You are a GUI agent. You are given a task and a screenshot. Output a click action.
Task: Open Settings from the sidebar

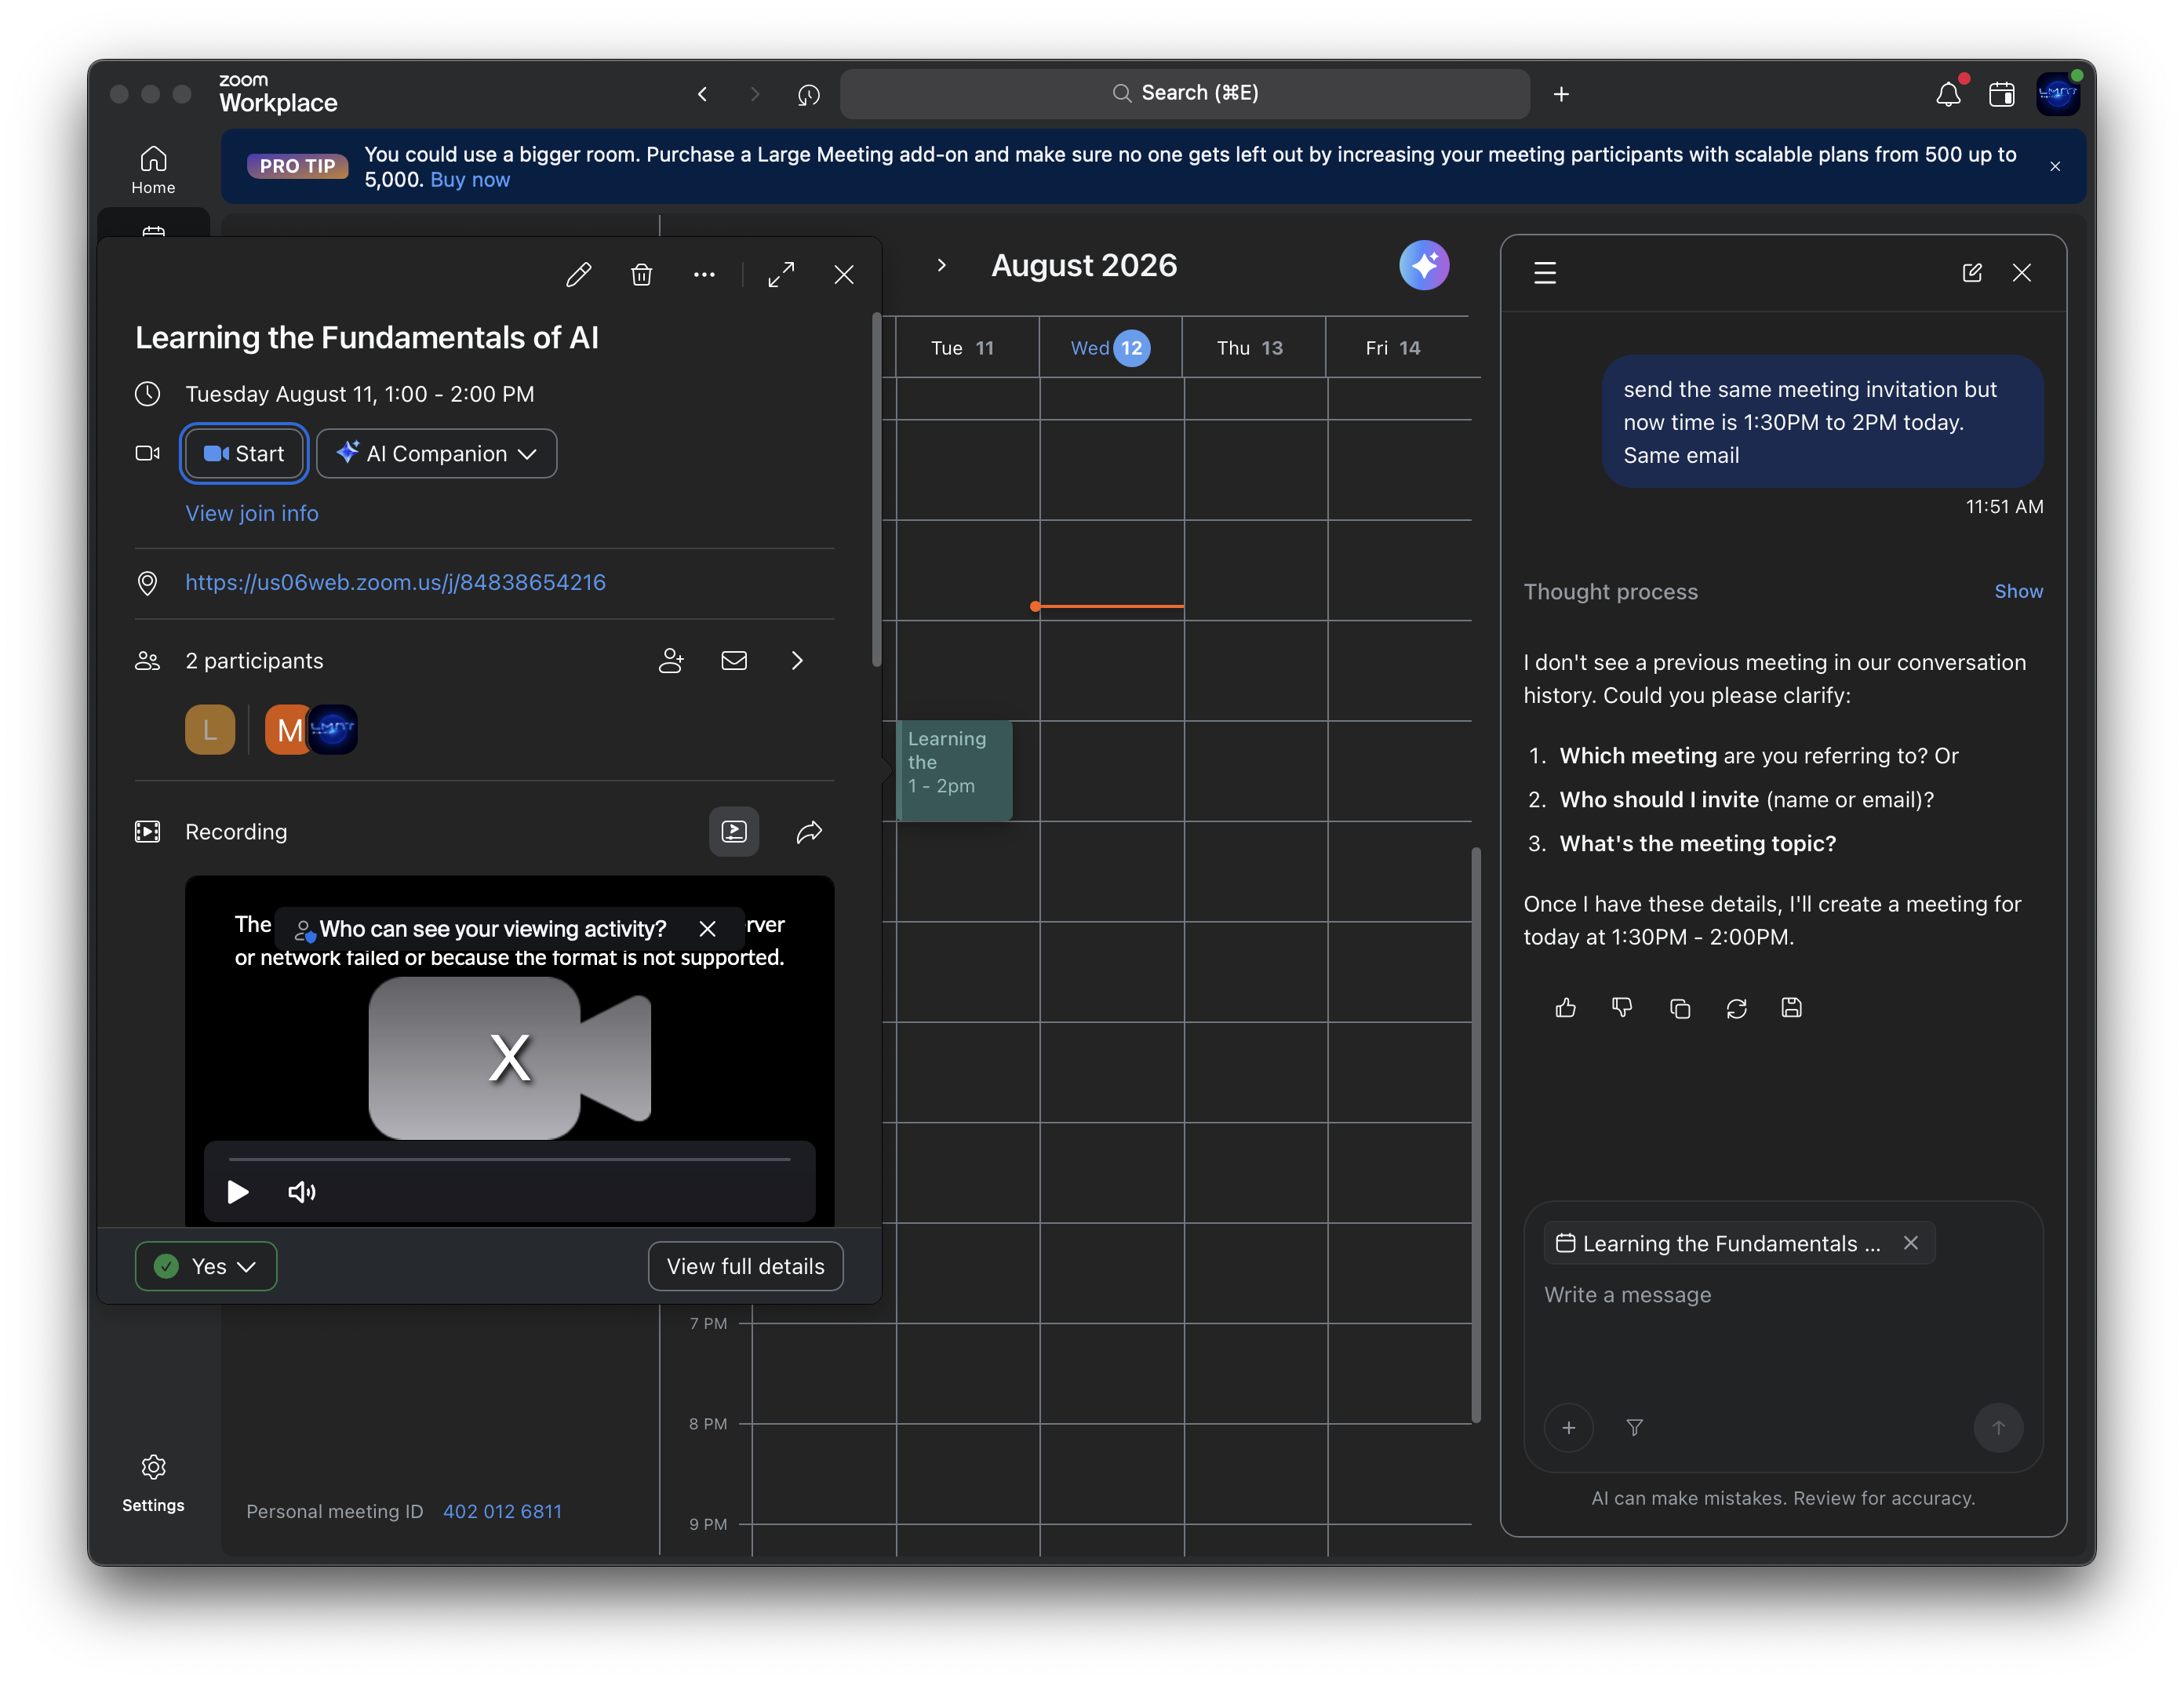[153, 1483]
